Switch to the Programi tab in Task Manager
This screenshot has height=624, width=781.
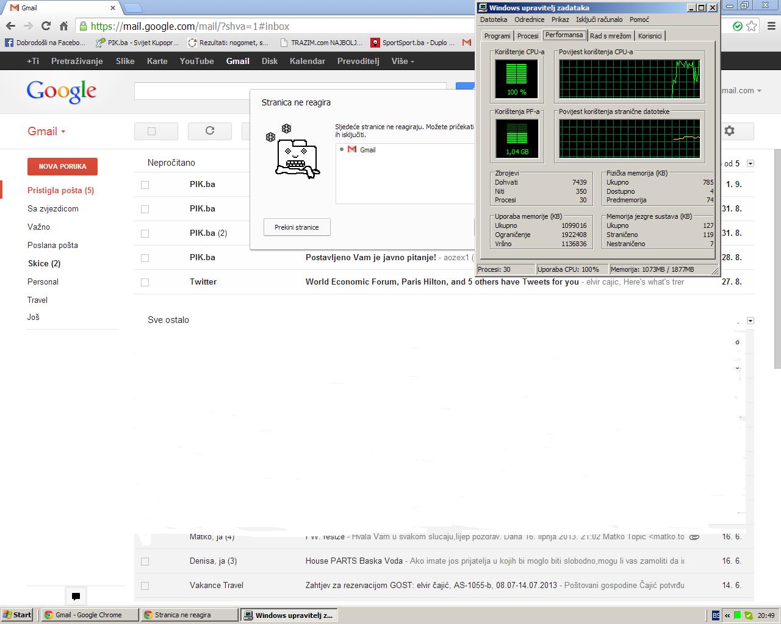coord(497,36)
